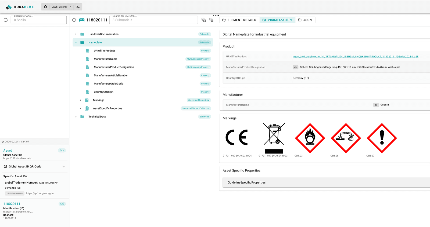Click the expand all submodels icon
Viewport: 430px width, 227px height.
[204, 20]
